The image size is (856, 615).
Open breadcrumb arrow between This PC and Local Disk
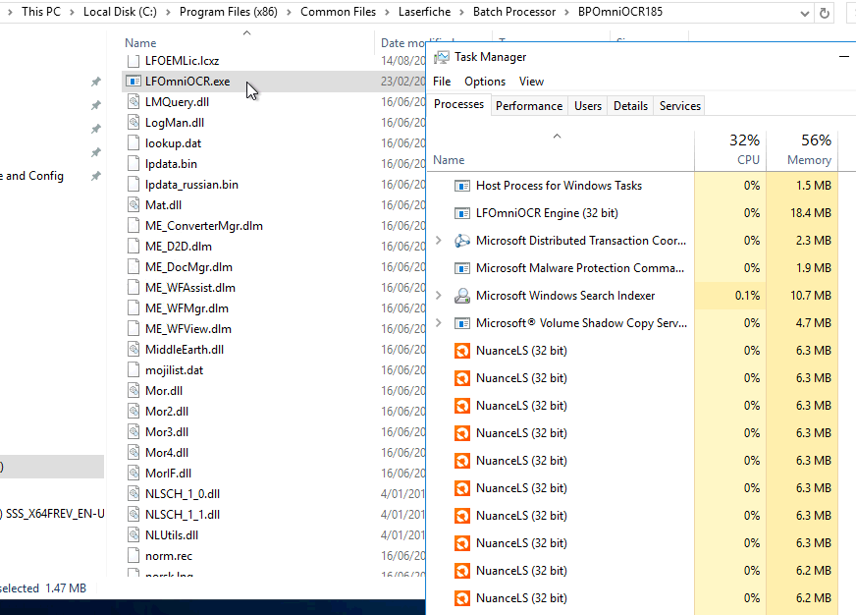click(72, 12)
